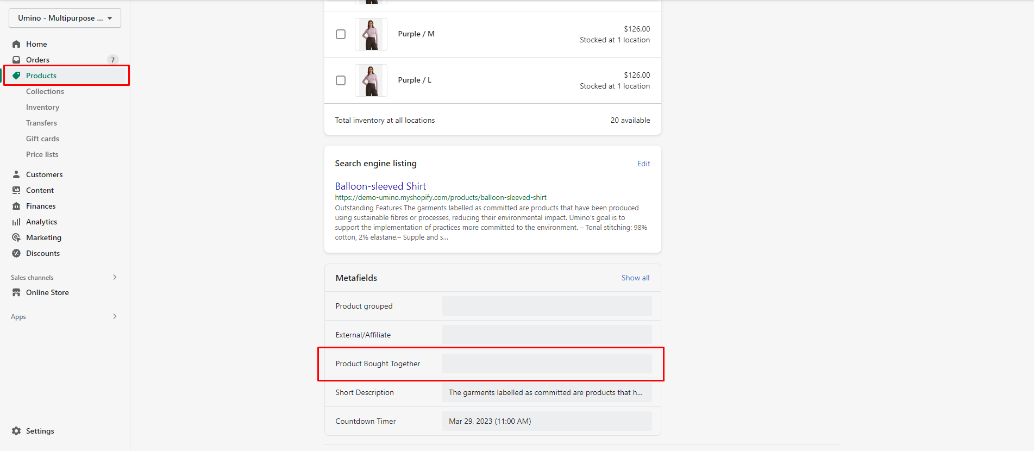Click the Settings gear icon

[16, 431]
